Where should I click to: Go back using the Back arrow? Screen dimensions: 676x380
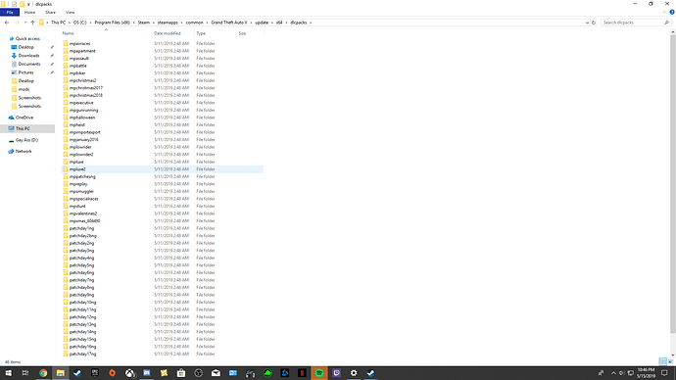(7, 23)
